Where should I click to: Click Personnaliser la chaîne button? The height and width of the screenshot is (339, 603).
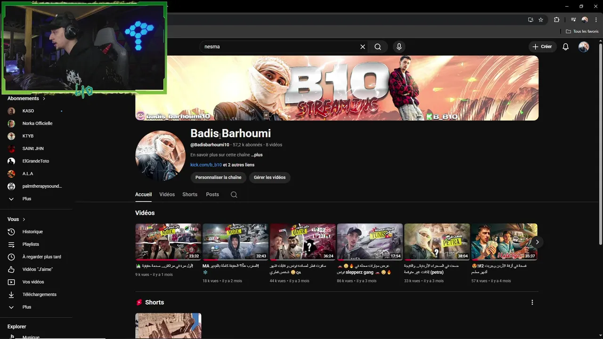click(218, 178)
